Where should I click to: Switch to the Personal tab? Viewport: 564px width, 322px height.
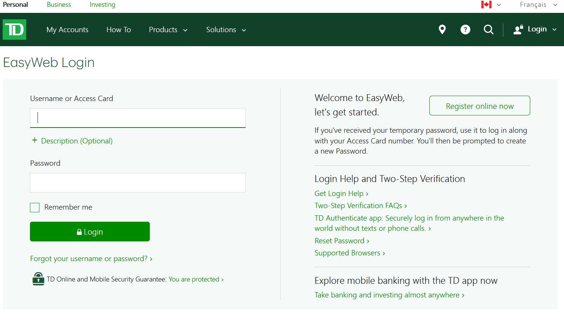16,5
